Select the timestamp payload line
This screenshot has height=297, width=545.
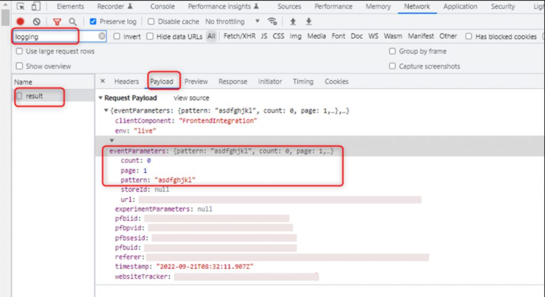pos(184,267)
